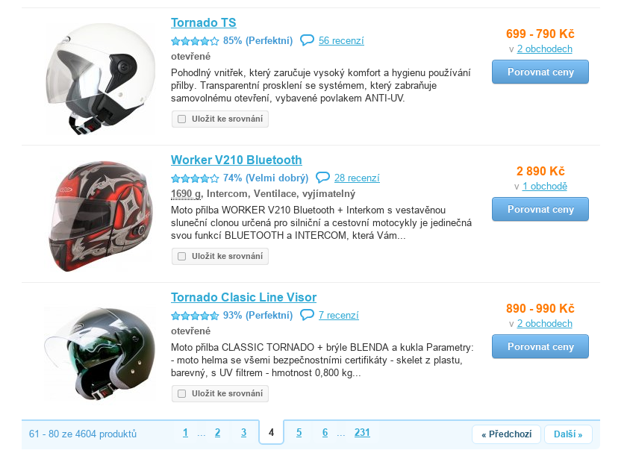The width and height of the screenshot is (630, 456).
Task: Click the red Worker V210 helmet thumbnail
Action: pyautogui.click(x=101, y=216)
